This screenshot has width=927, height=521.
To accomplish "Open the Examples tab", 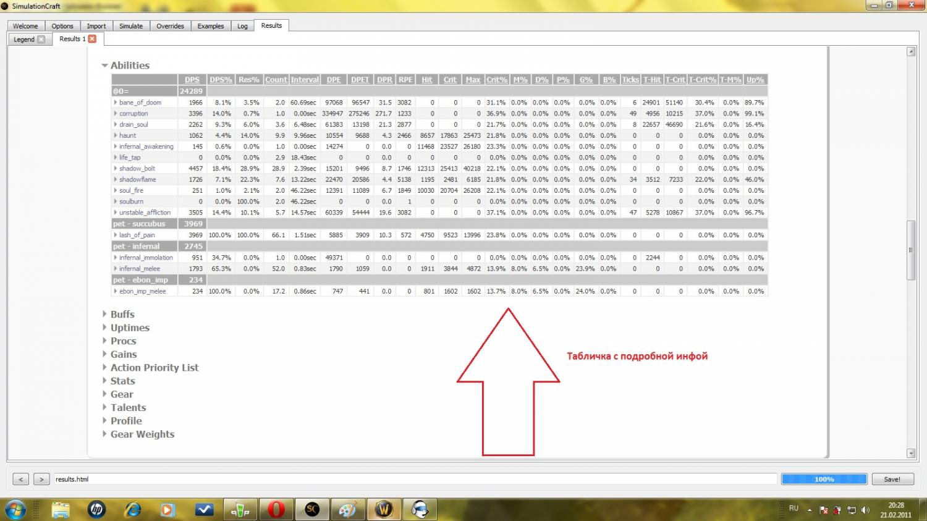I will [x=211, y=26].
